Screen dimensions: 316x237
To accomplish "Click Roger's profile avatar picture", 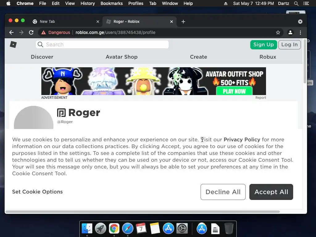I will (33, 118).
